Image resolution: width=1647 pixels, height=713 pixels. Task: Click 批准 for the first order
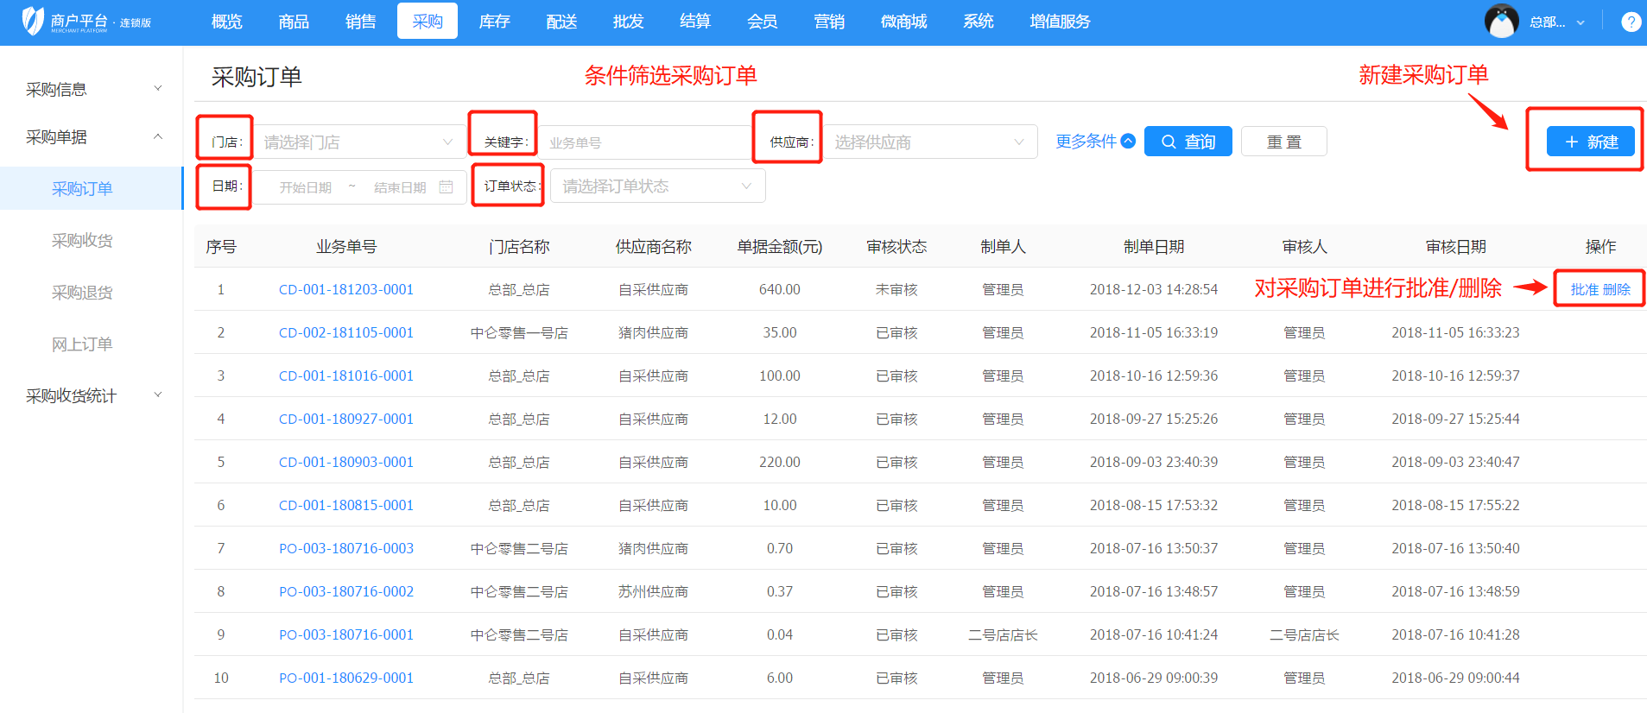pos(1584,290)
